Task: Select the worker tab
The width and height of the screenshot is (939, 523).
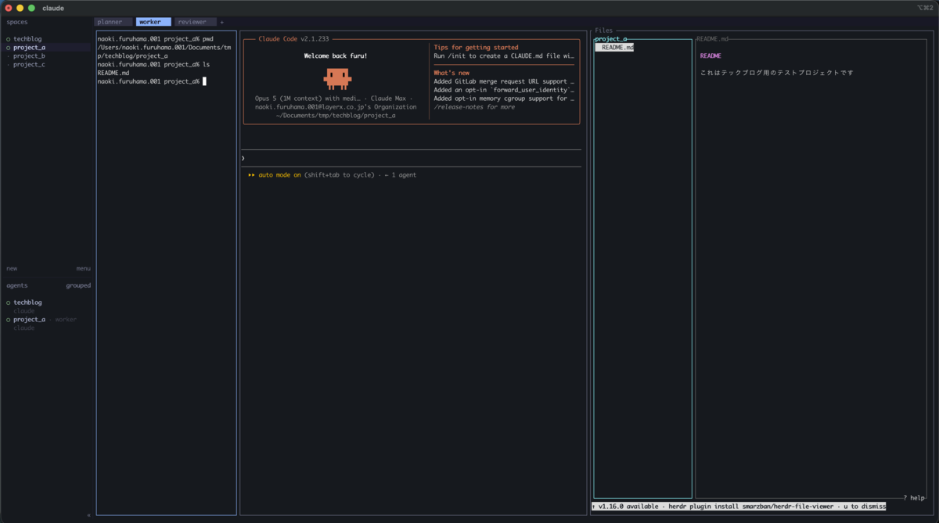Action: (x=153, y=22)
